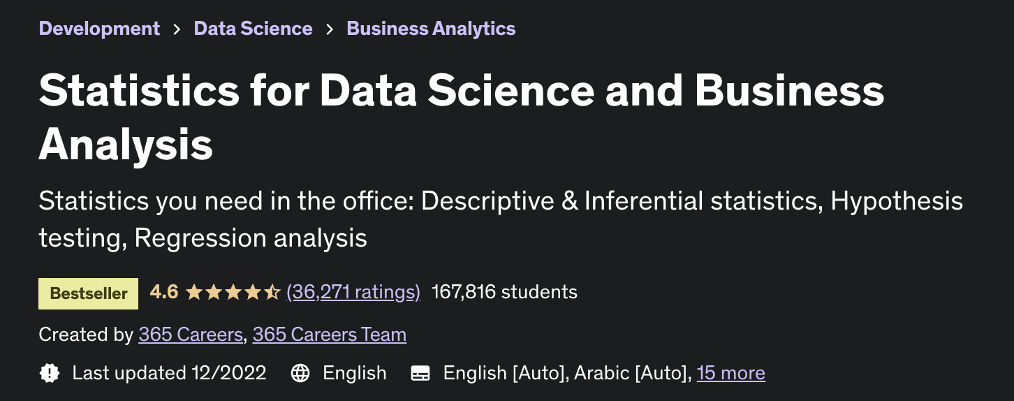Click the chevron before Business Analytics

tap(330, 29)
